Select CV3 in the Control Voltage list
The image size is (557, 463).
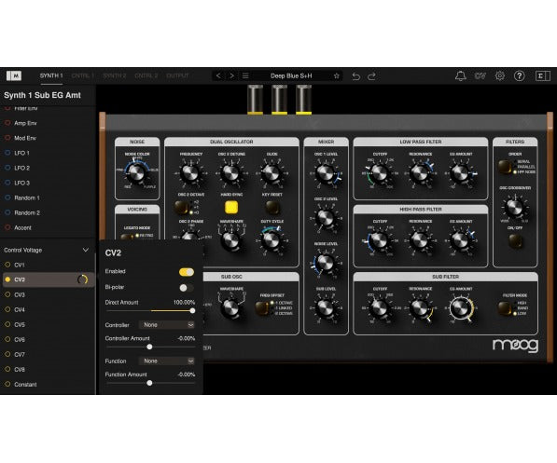pos(48,294)
